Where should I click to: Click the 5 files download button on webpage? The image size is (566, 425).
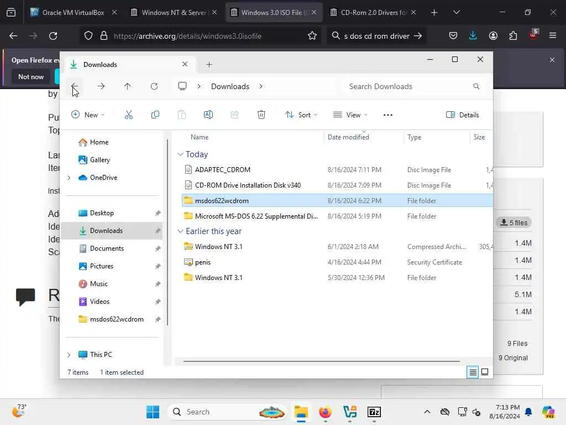(x=513, y=222)
